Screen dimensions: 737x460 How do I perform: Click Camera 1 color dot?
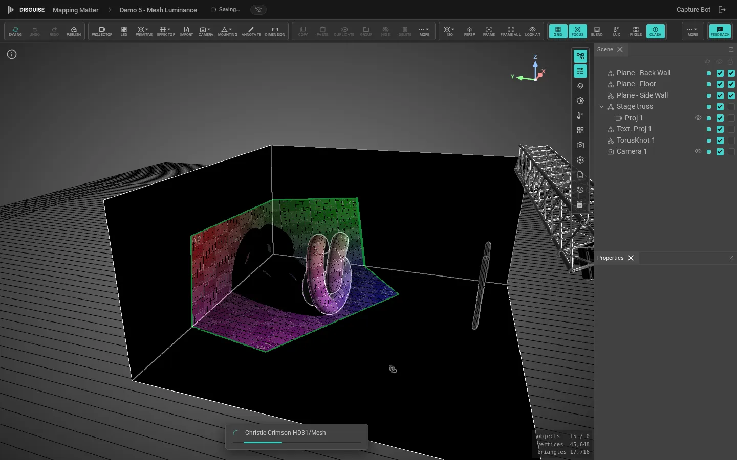(x=709, y=152)
